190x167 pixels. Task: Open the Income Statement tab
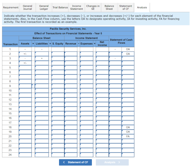click(x=76, y=7)
